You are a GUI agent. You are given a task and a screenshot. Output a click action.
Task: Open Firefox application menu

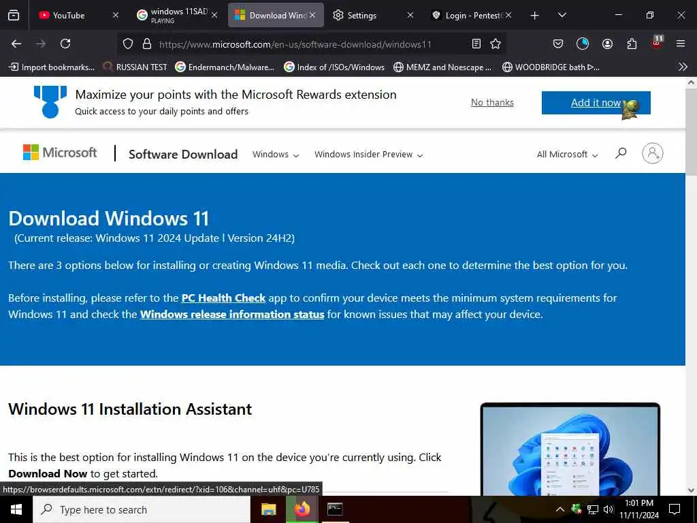point(681,44)
